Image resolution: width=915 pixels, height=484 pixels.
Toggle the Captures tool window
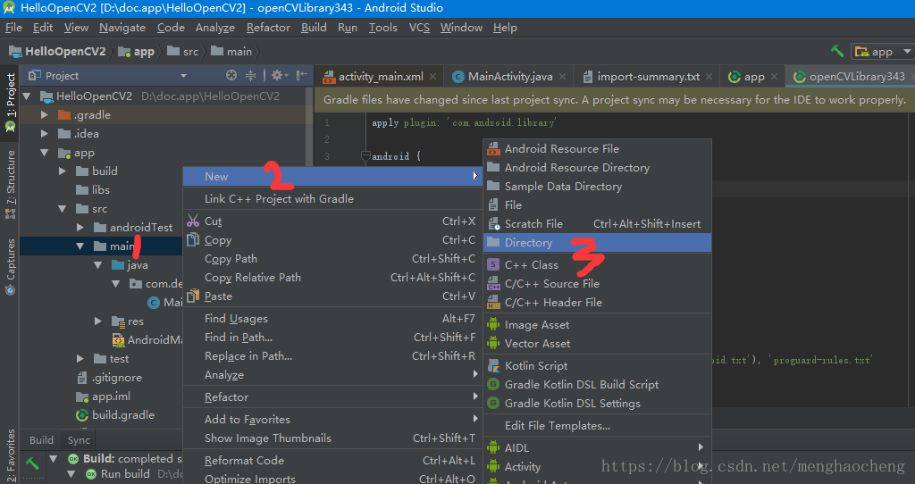point(10,266)
